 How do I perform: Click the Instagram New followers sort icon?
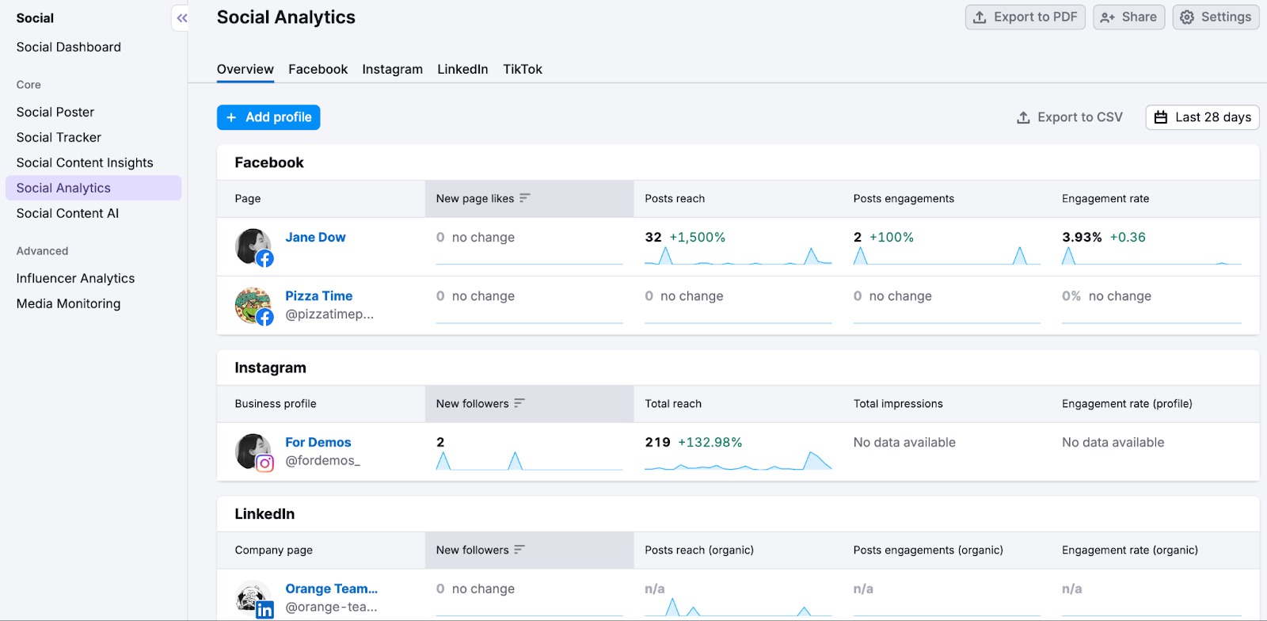[519, 403]
